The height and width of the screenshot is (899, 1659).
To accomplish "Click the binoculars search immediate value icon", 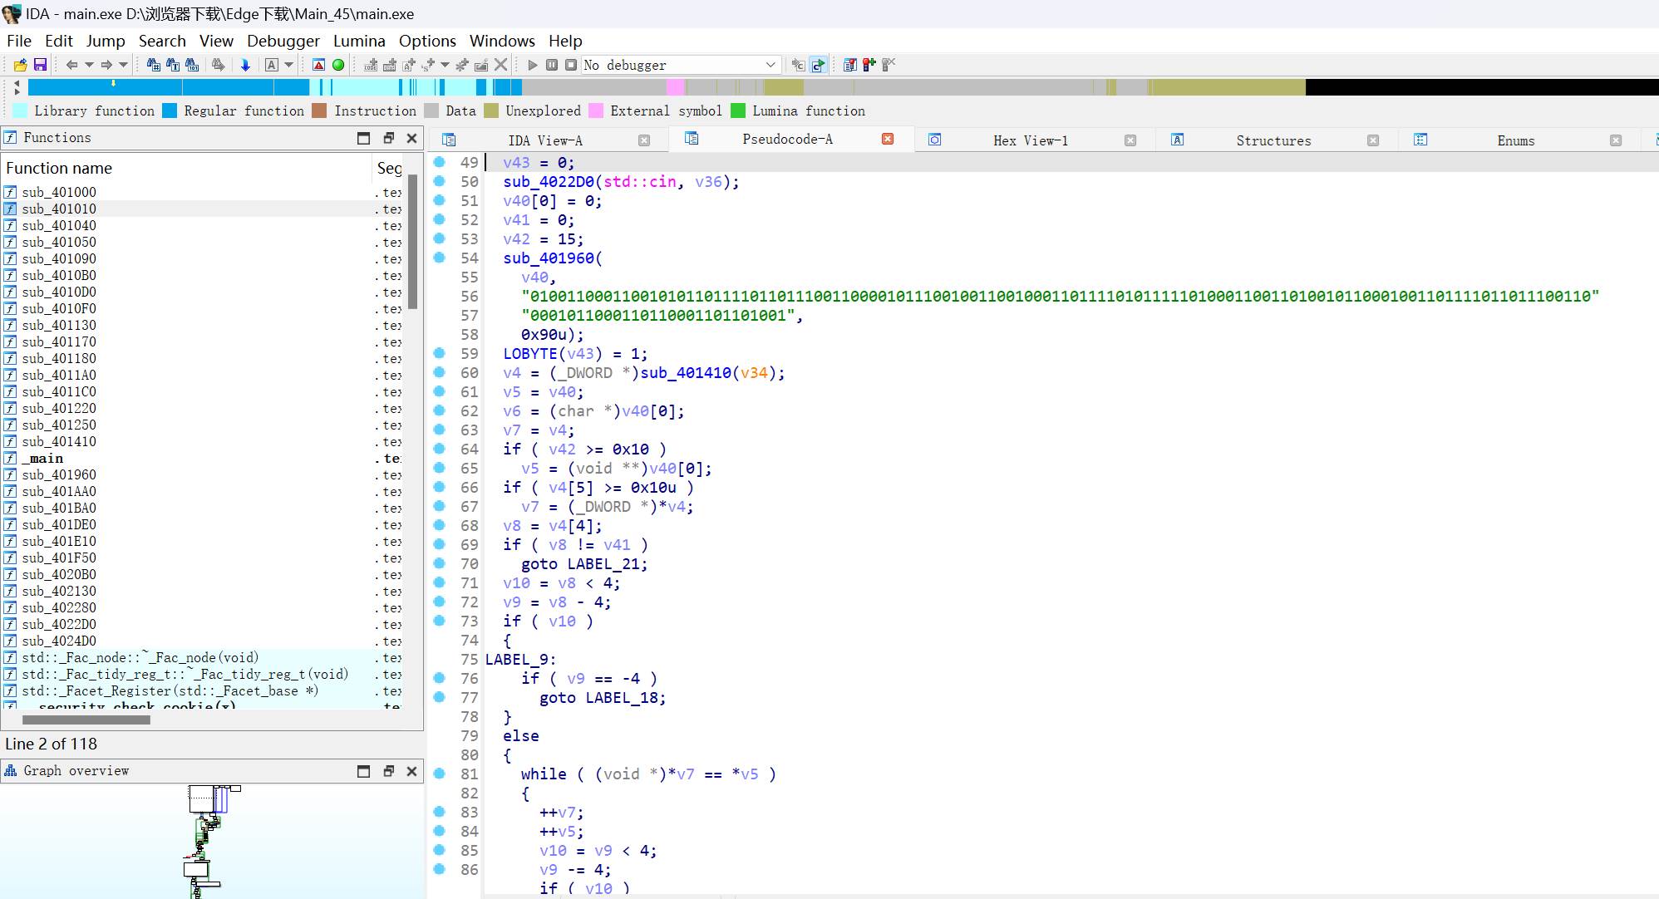I will coord(154,65).
